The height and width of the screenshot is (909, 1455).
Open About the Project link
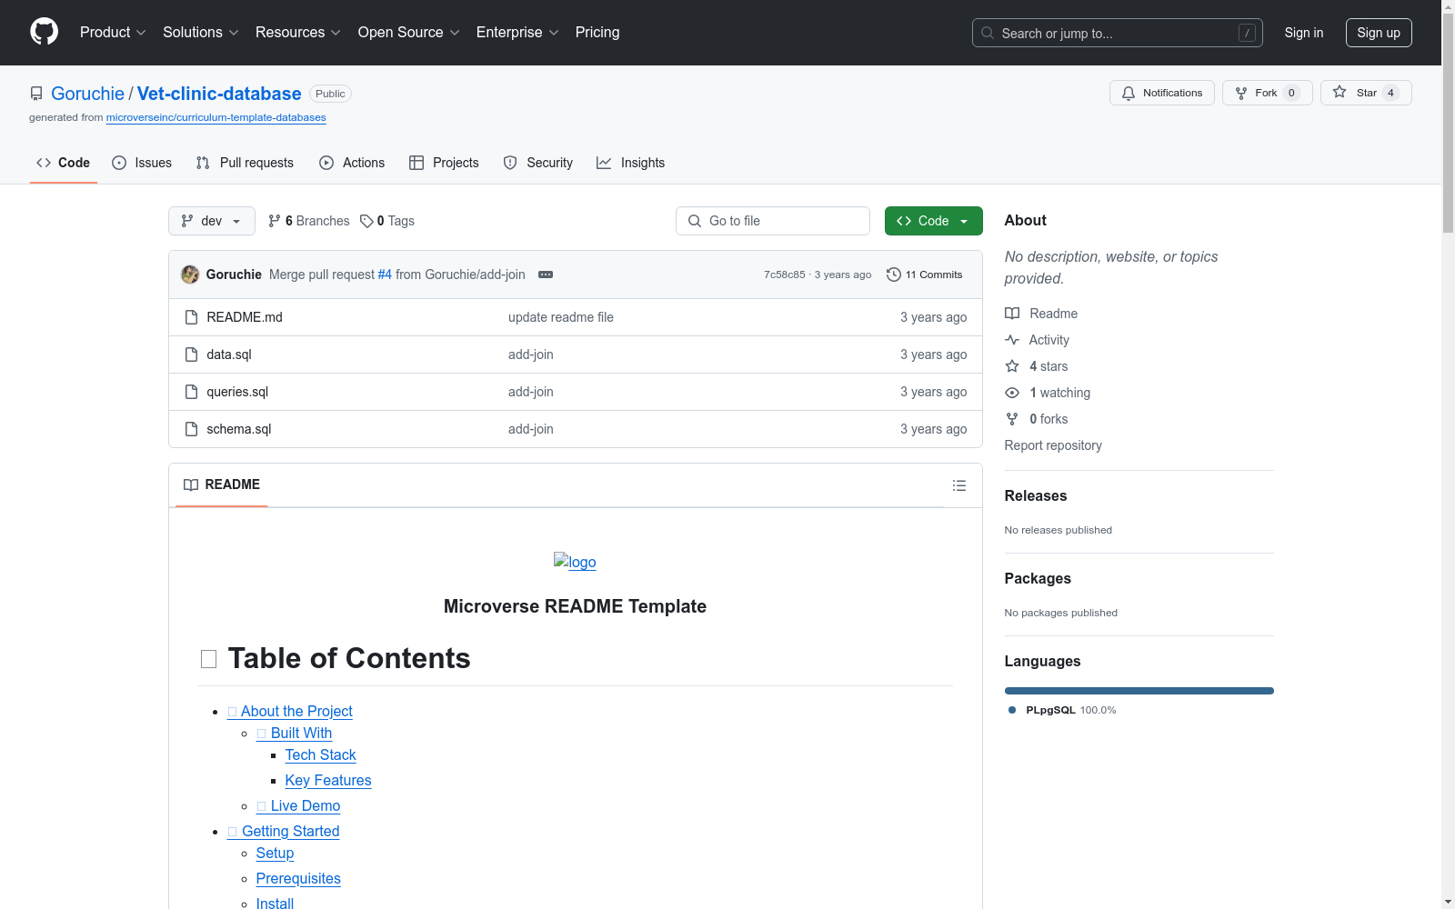(290, 711)
